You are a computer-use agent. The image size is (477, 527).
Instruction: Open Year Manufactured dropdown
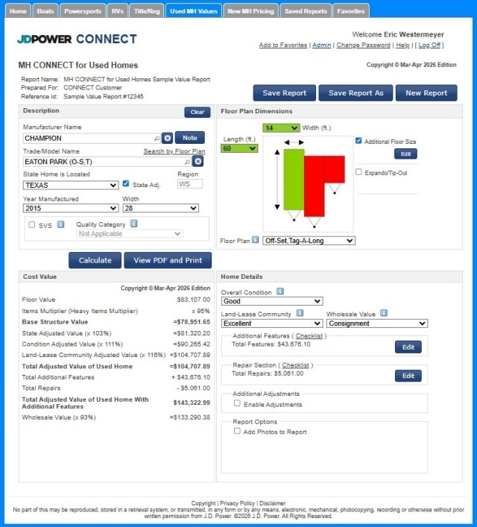pyautogui.click(x=71, y=208)
